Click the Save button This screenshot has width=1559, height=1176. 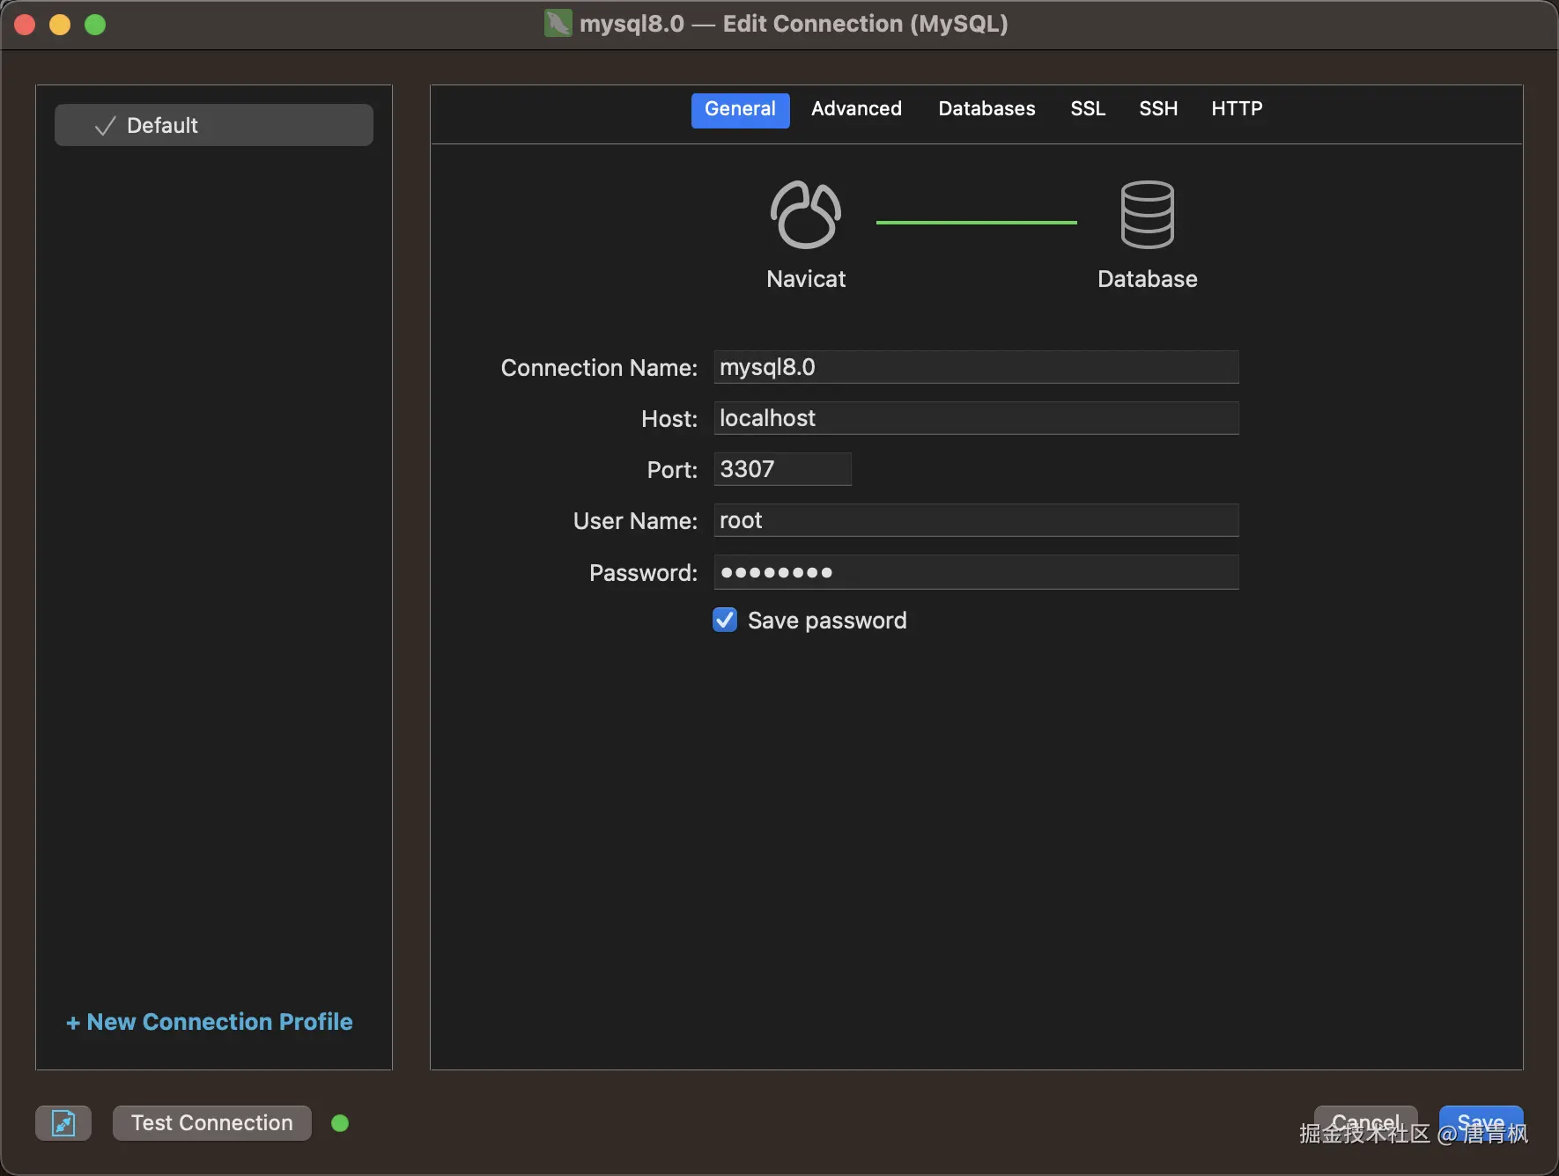tap(1481, 1123)
